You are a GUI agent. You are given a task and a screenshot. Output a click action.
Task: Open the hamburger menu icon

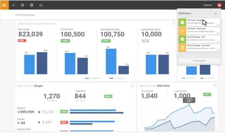click(13, 5)
